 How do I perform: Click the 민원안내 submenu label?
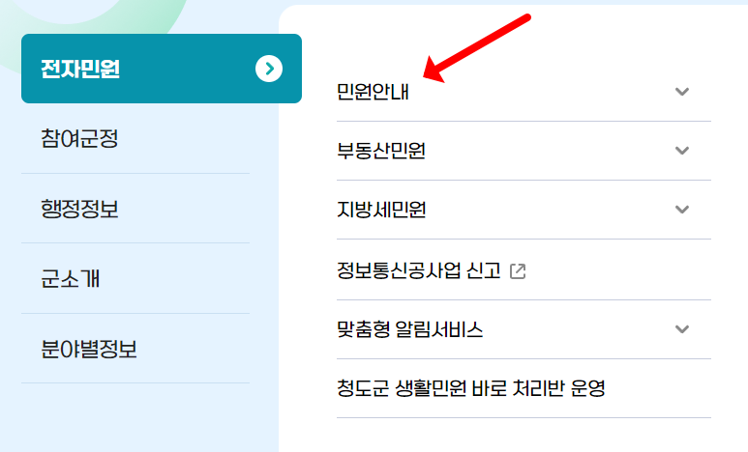click(x=373, y=92)
